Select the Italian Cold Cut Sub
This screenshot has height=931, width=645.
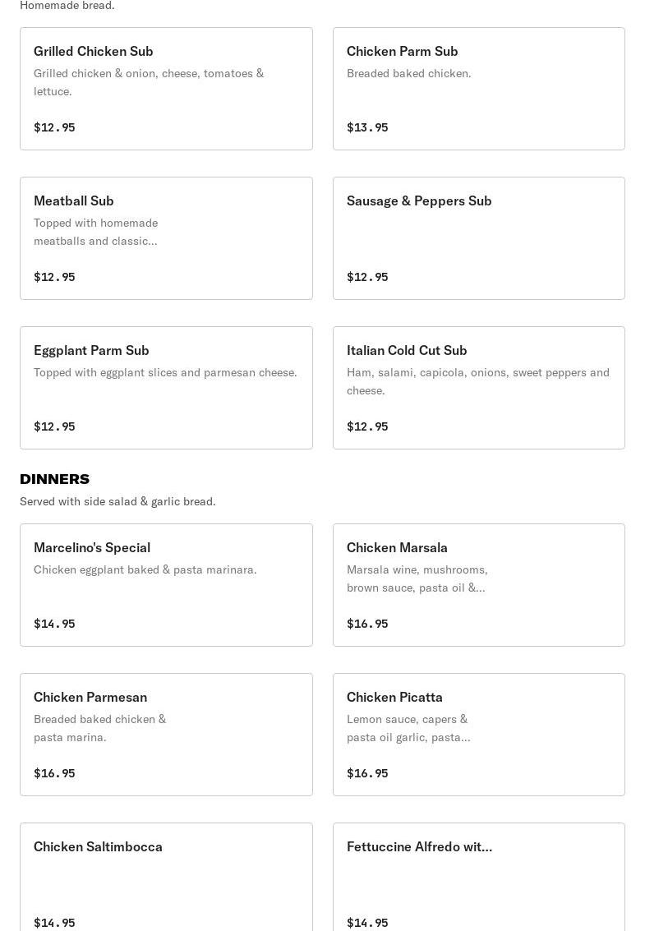point(478,388)
